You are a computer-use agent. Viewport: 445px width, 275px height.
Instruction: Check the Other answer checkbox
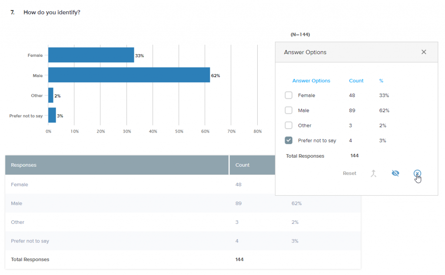[x=289, y=125]
